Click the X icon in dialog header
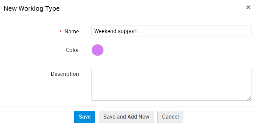Screen dimensions: 259x127 (248, 7)
